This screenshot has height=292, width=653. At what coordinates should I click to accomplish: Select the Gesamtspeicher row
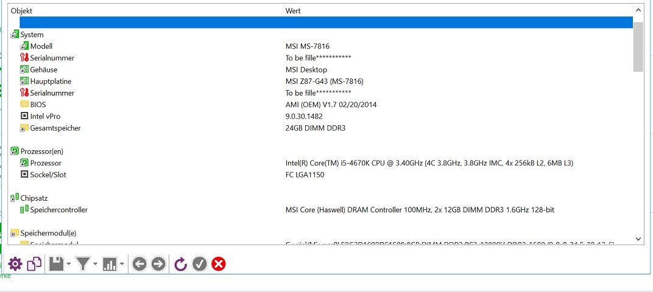(x=320, y=128)
